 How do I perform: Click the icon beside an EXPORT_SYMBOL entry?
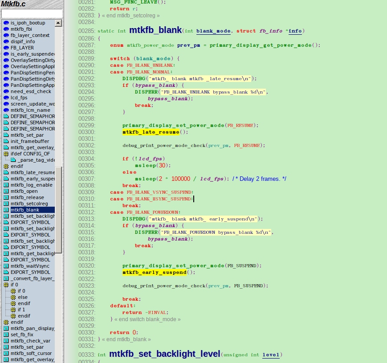tap(5, 222)
